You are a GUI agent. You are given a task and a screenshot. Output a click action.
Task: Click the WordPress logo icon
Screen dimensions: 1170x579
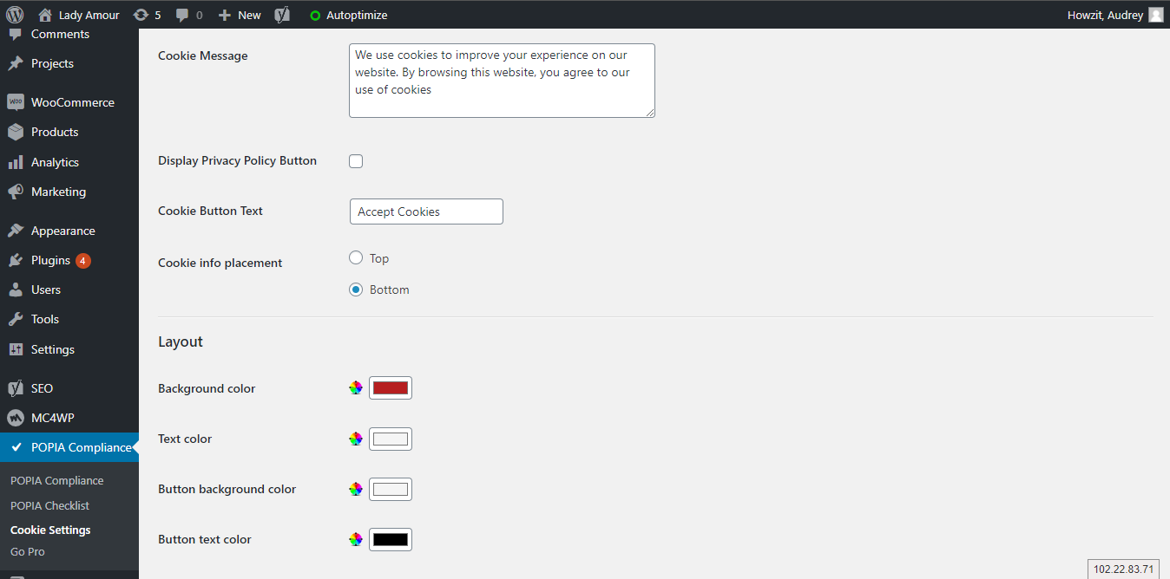pyautogui.click(x=15, y=15)
